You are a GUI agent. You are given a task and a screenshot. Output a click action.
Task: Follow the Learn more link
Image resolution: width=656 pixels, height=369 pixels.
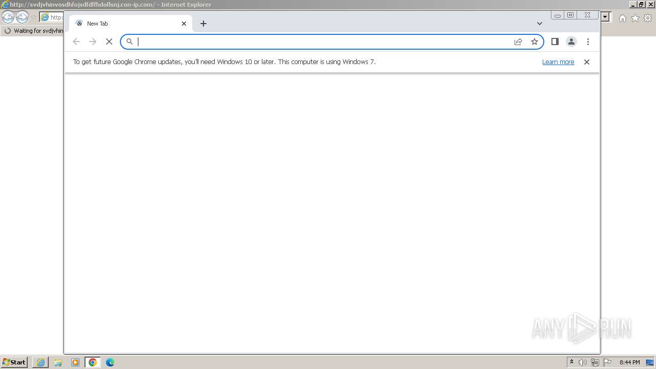pos(558,62)
